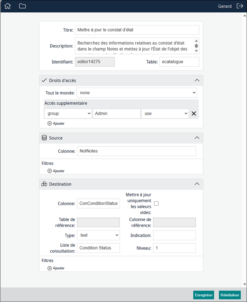Click the Source Colonne field NotNotes
This screenshot has width=247, height=302.
pyautogui.click(x=136, y=151)
